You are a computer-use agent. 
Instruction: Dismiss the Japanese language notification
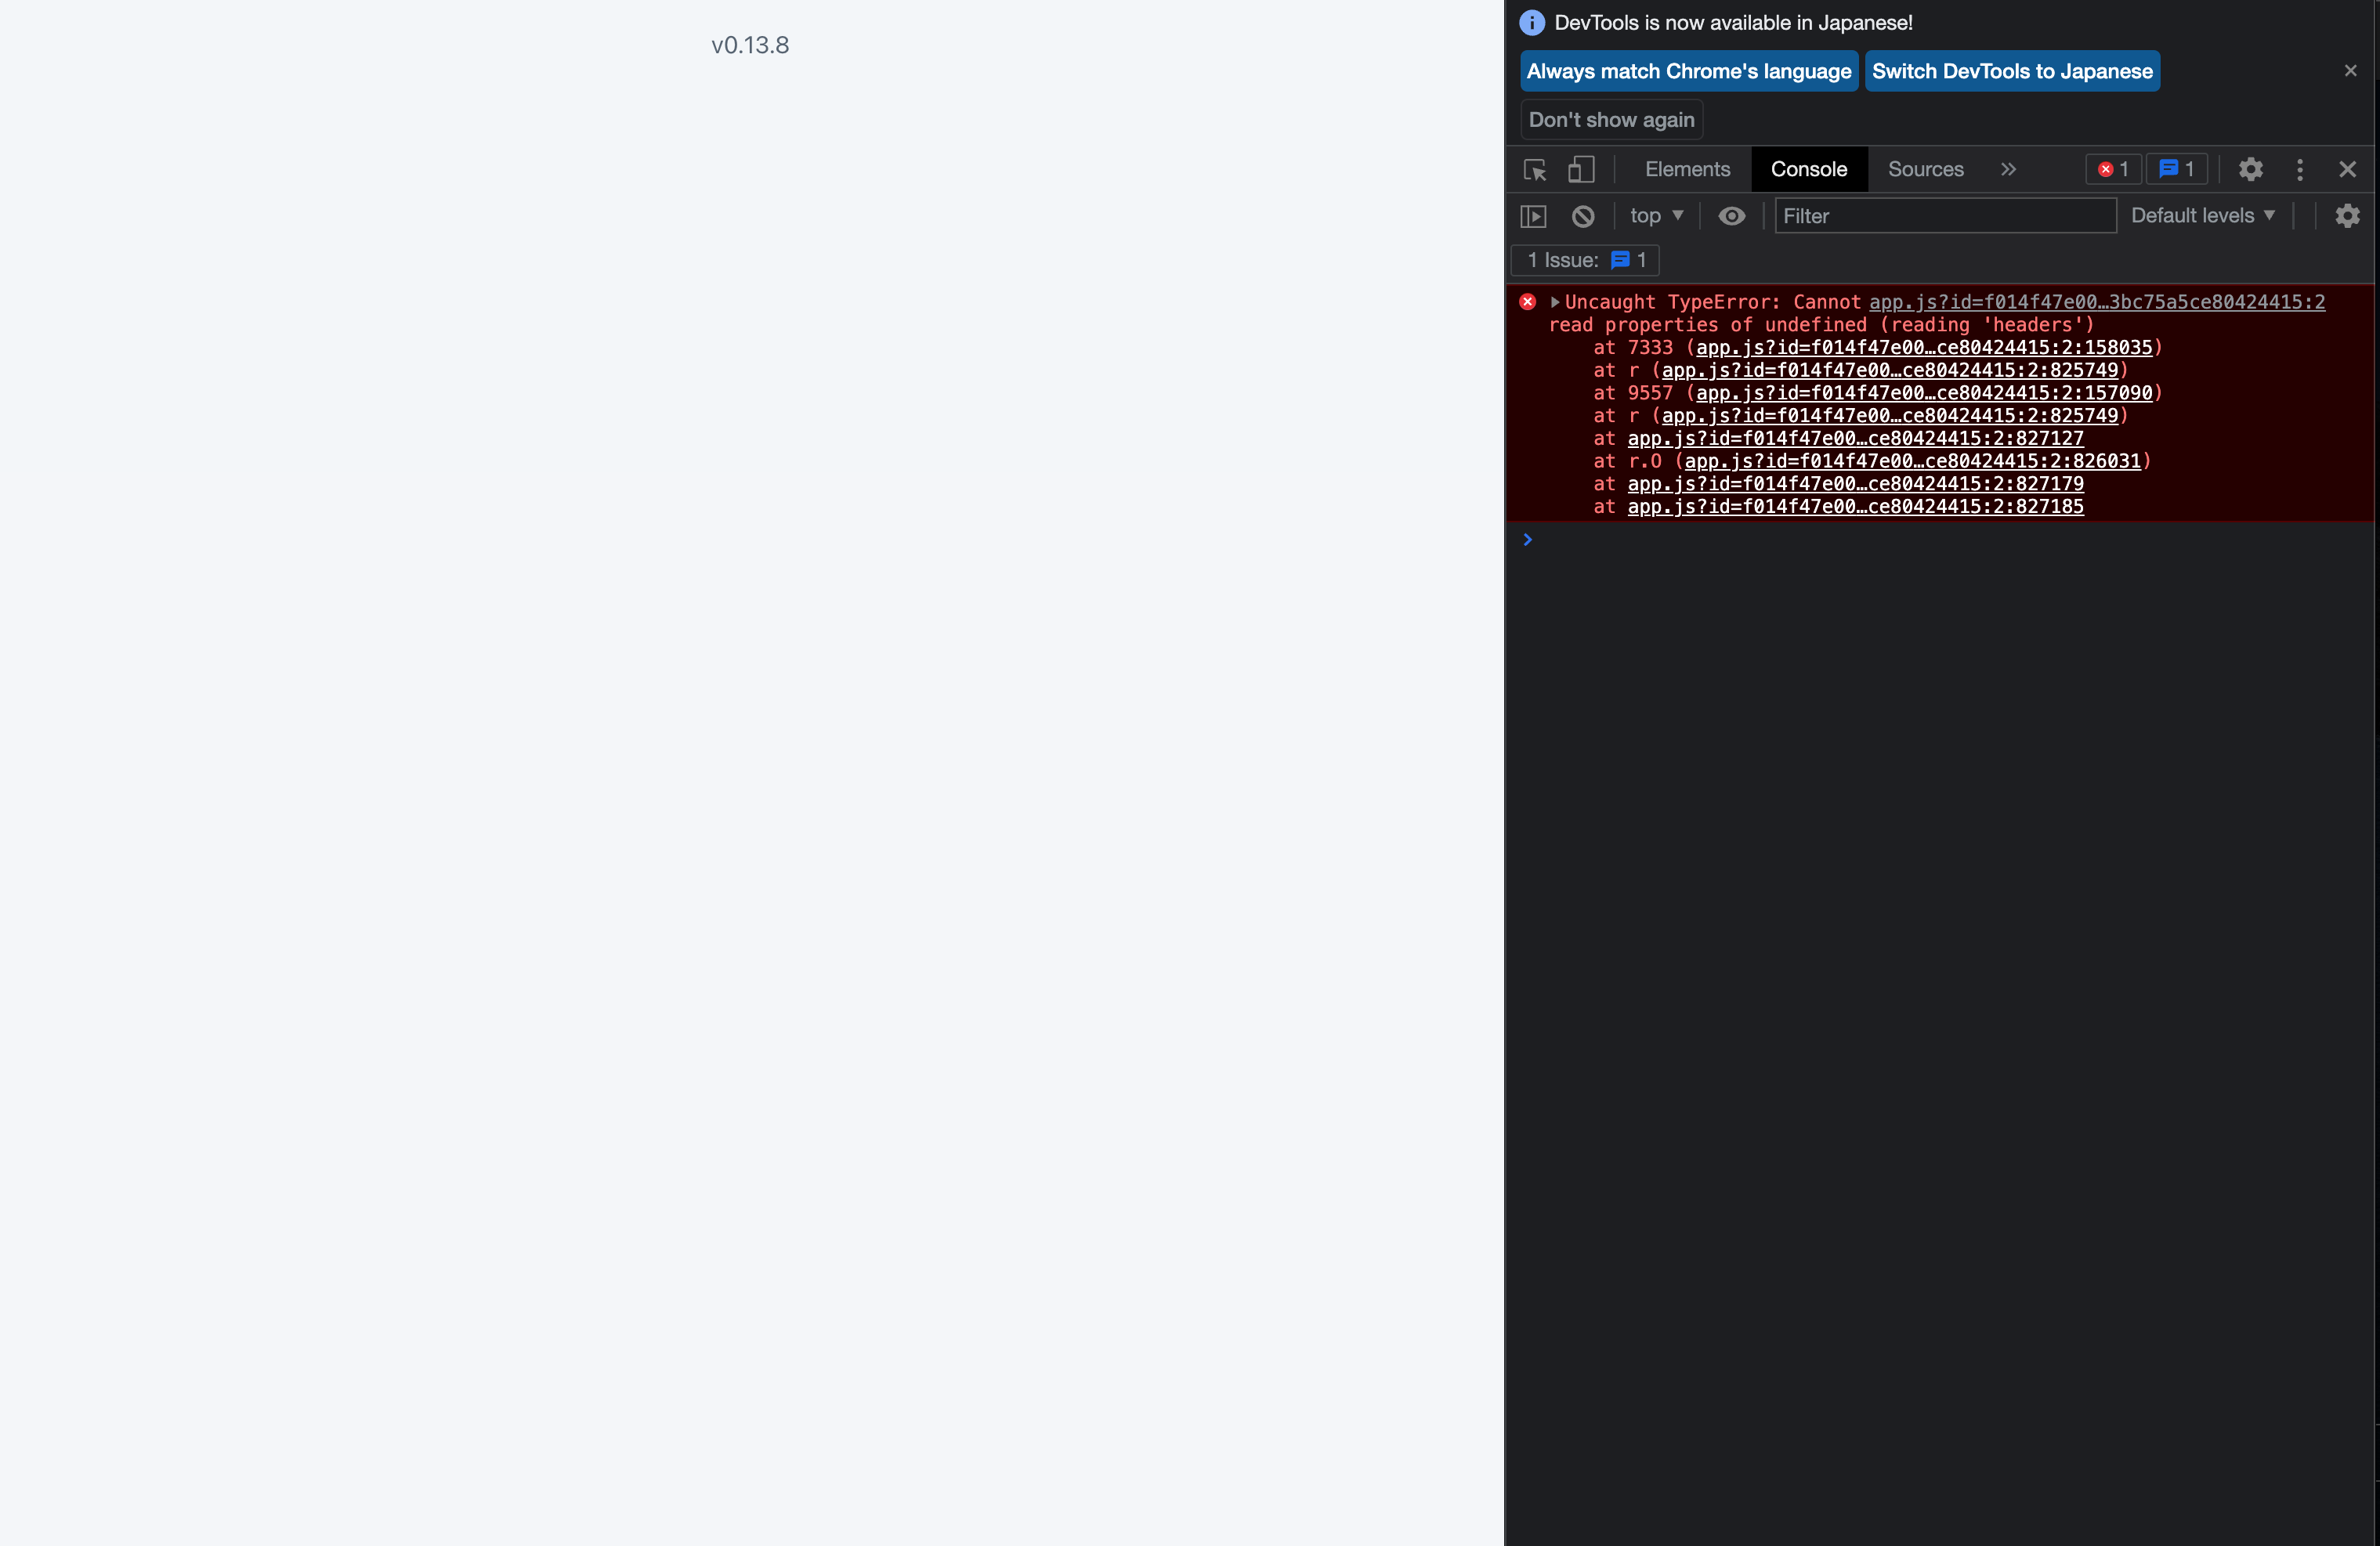pyautogui.click(x=2350, y=70)
